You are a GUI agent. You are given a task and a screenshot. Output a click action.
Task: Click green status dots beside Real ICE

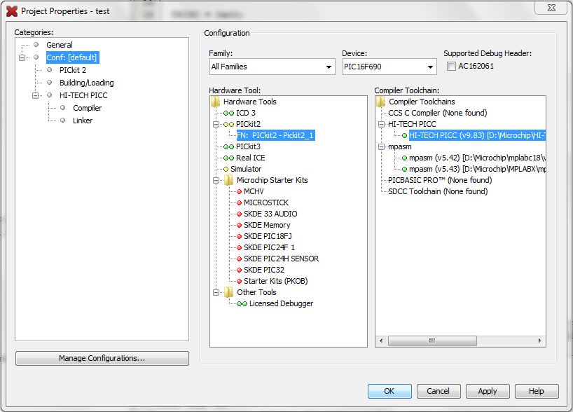[228, 158]
